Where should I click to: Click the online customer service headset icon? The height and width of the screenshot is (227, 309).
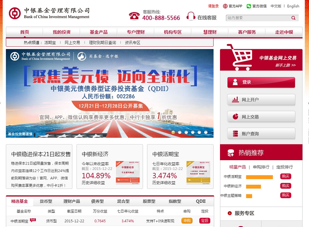tap(191, 16)
